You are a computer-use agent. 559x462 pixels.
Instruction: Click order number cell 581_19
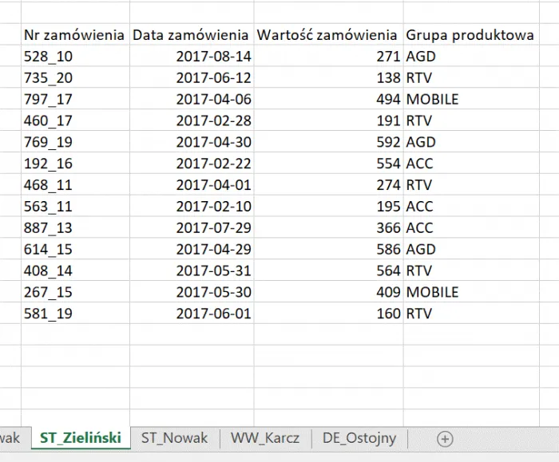[x=48, y=314]
